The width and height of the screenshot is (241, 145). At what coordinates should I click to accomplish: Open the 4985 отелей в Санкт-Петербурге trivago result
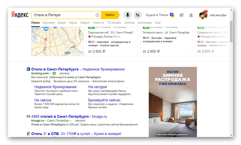[69, 116]
